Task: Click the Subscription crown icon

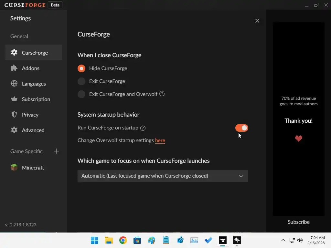Action: (14, 99)
